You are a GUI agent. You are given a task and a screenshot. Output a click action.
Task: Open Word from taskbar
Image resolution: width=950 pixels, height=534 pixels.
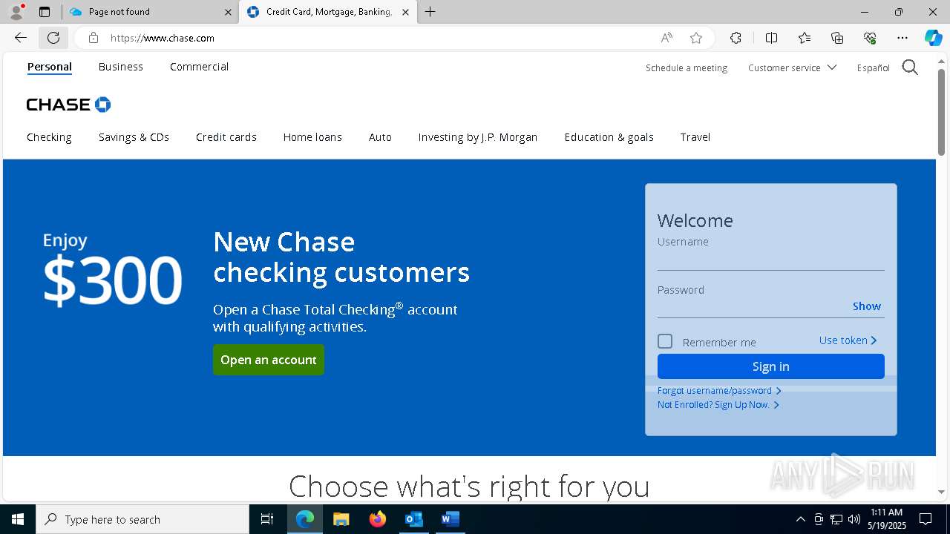pos(450,519)
